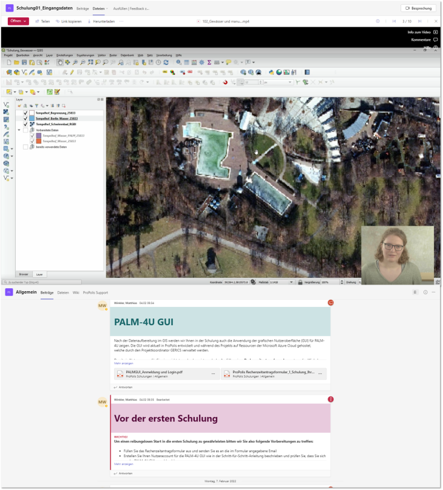
Task: Click orange symbol of Tempelhof_Wasser_25833 layer
Action: click(39, 141)
